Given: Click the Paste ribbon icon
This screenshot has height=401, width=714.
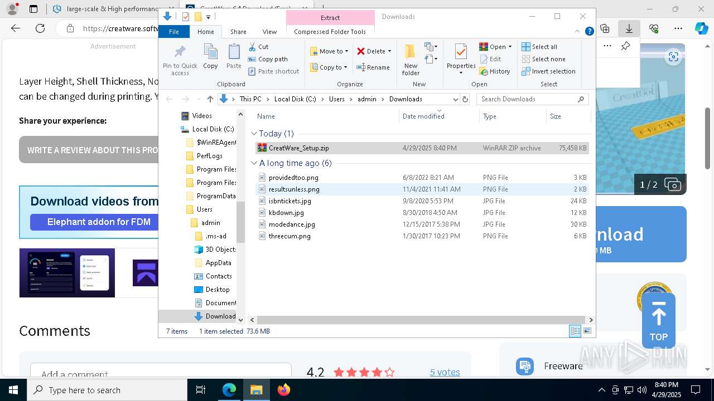Looking at the screenshot, I should 234,57.
